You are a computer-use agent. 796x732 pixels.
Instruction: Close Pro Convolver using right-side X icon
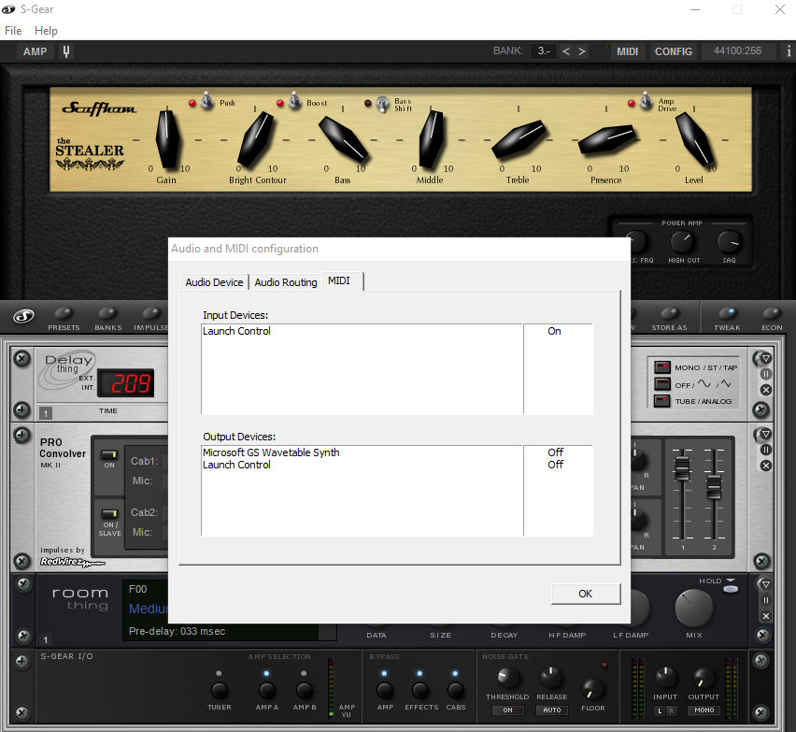click(x=766, y=466)
